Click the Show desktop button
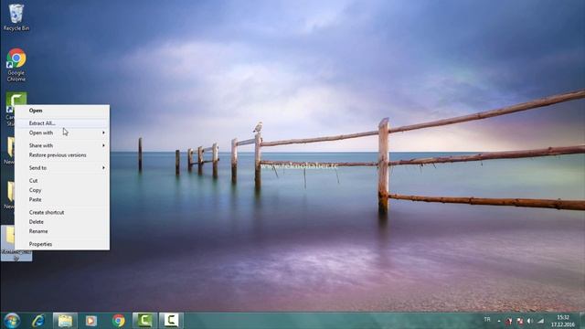The image size is (585, 329). coord(582,321)
